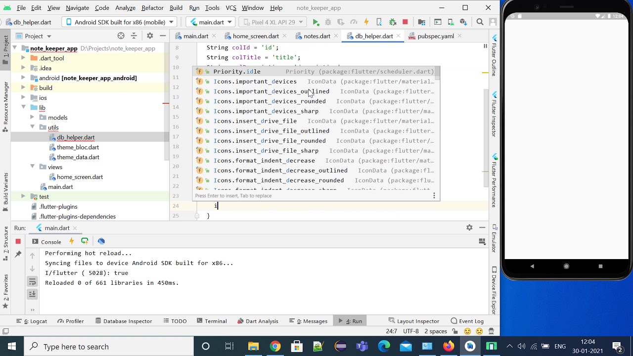Click the locate target icon in Project panel

tap(121, 36)
